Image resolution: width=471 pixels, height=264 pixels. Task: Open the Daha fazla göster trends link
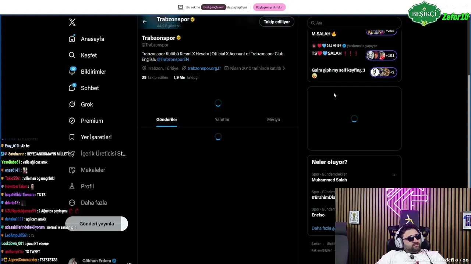coord(324,228)
